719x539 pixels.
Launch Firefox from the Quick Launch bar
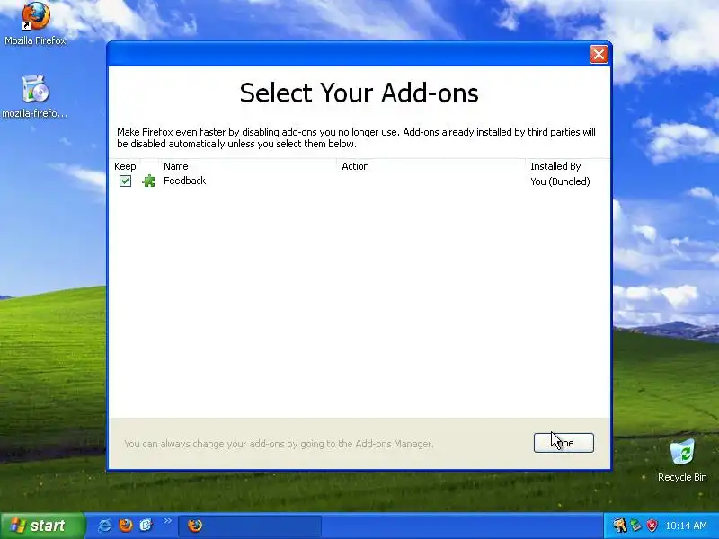(x=125, y=526)
